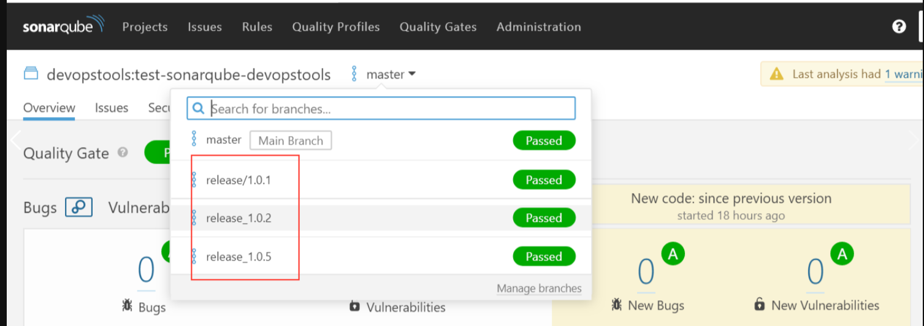Screen dimensions: 924x326
Task: Click the magnifier icon in branch search
Action: pyautogui.click(x=198, y=108)
